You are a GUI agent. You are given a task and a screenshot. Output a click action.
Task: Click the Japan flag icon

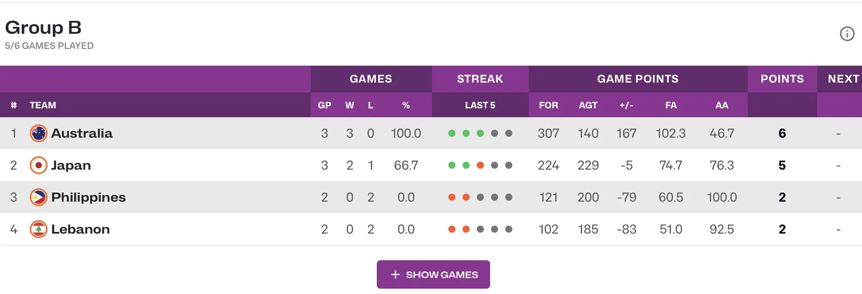(39, 165)
